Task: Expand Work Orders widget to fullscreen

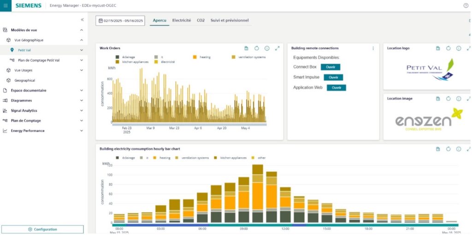Action: coord(277,48)
